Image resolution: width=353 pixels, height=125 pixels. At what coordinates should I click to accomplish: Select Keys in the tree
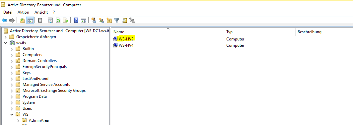pos(27,73)
